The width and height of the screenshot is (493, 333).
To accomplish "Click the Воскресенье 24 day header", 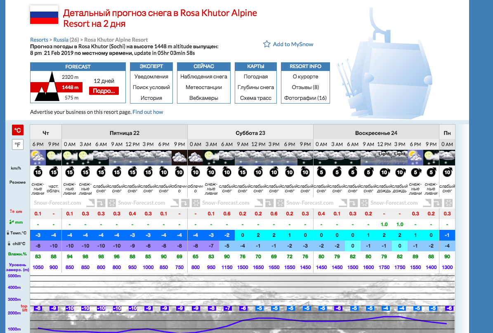I will pyautogui.click(x=376, y=133).
